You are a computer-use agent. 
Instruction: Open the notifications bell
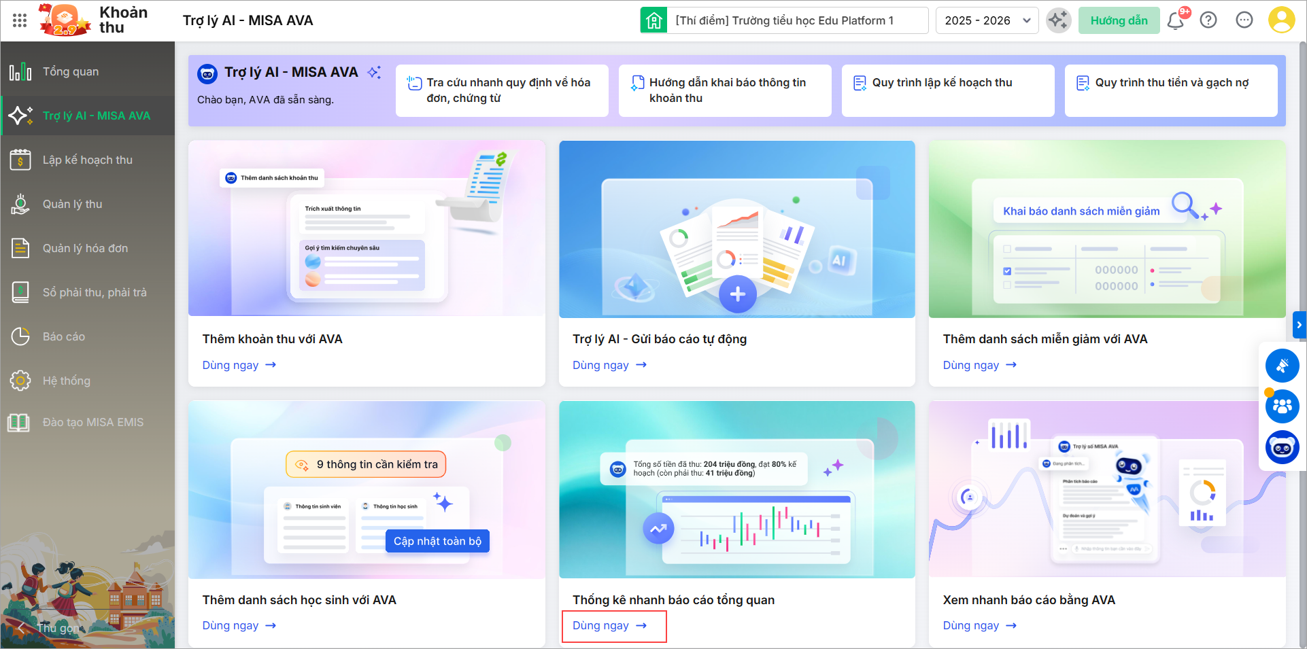[1176, 20]
